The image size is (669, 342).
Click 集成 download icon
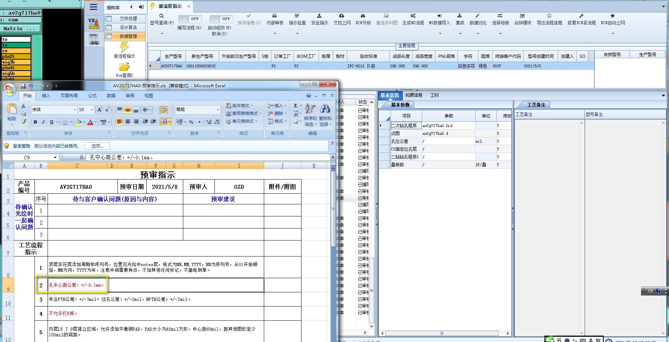(459, 16)
